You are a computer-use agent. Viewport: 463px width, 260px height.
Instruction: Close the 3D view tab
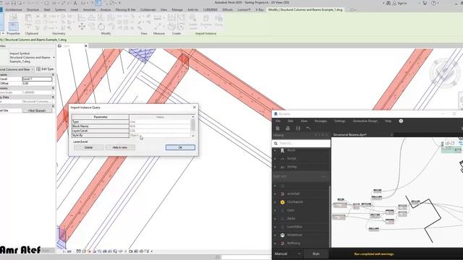click(x=86, y=45)
